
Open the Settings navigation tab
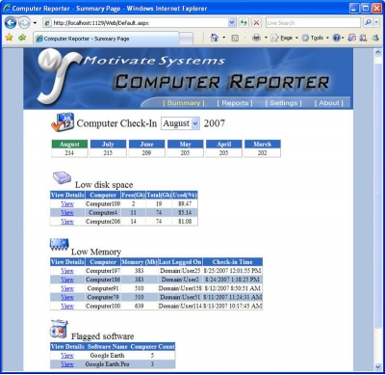point(284,103)
